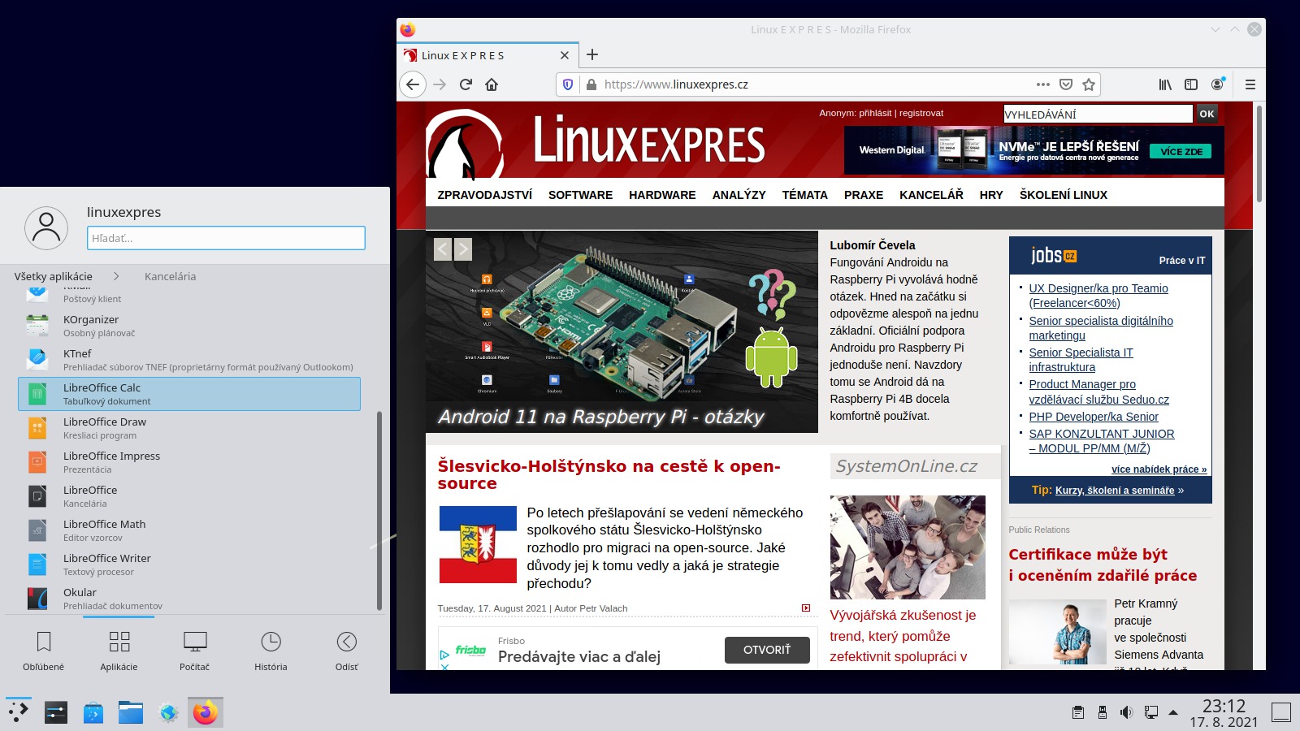Open the Firefox hamburger menu

(x=1250, y=84)
